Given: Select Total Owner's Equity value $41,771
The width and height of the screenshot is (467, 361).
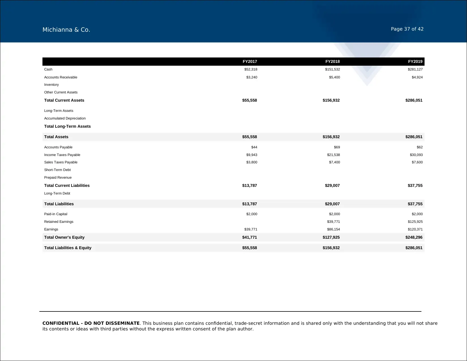Looking at the screenshot, I should point(250,237).
